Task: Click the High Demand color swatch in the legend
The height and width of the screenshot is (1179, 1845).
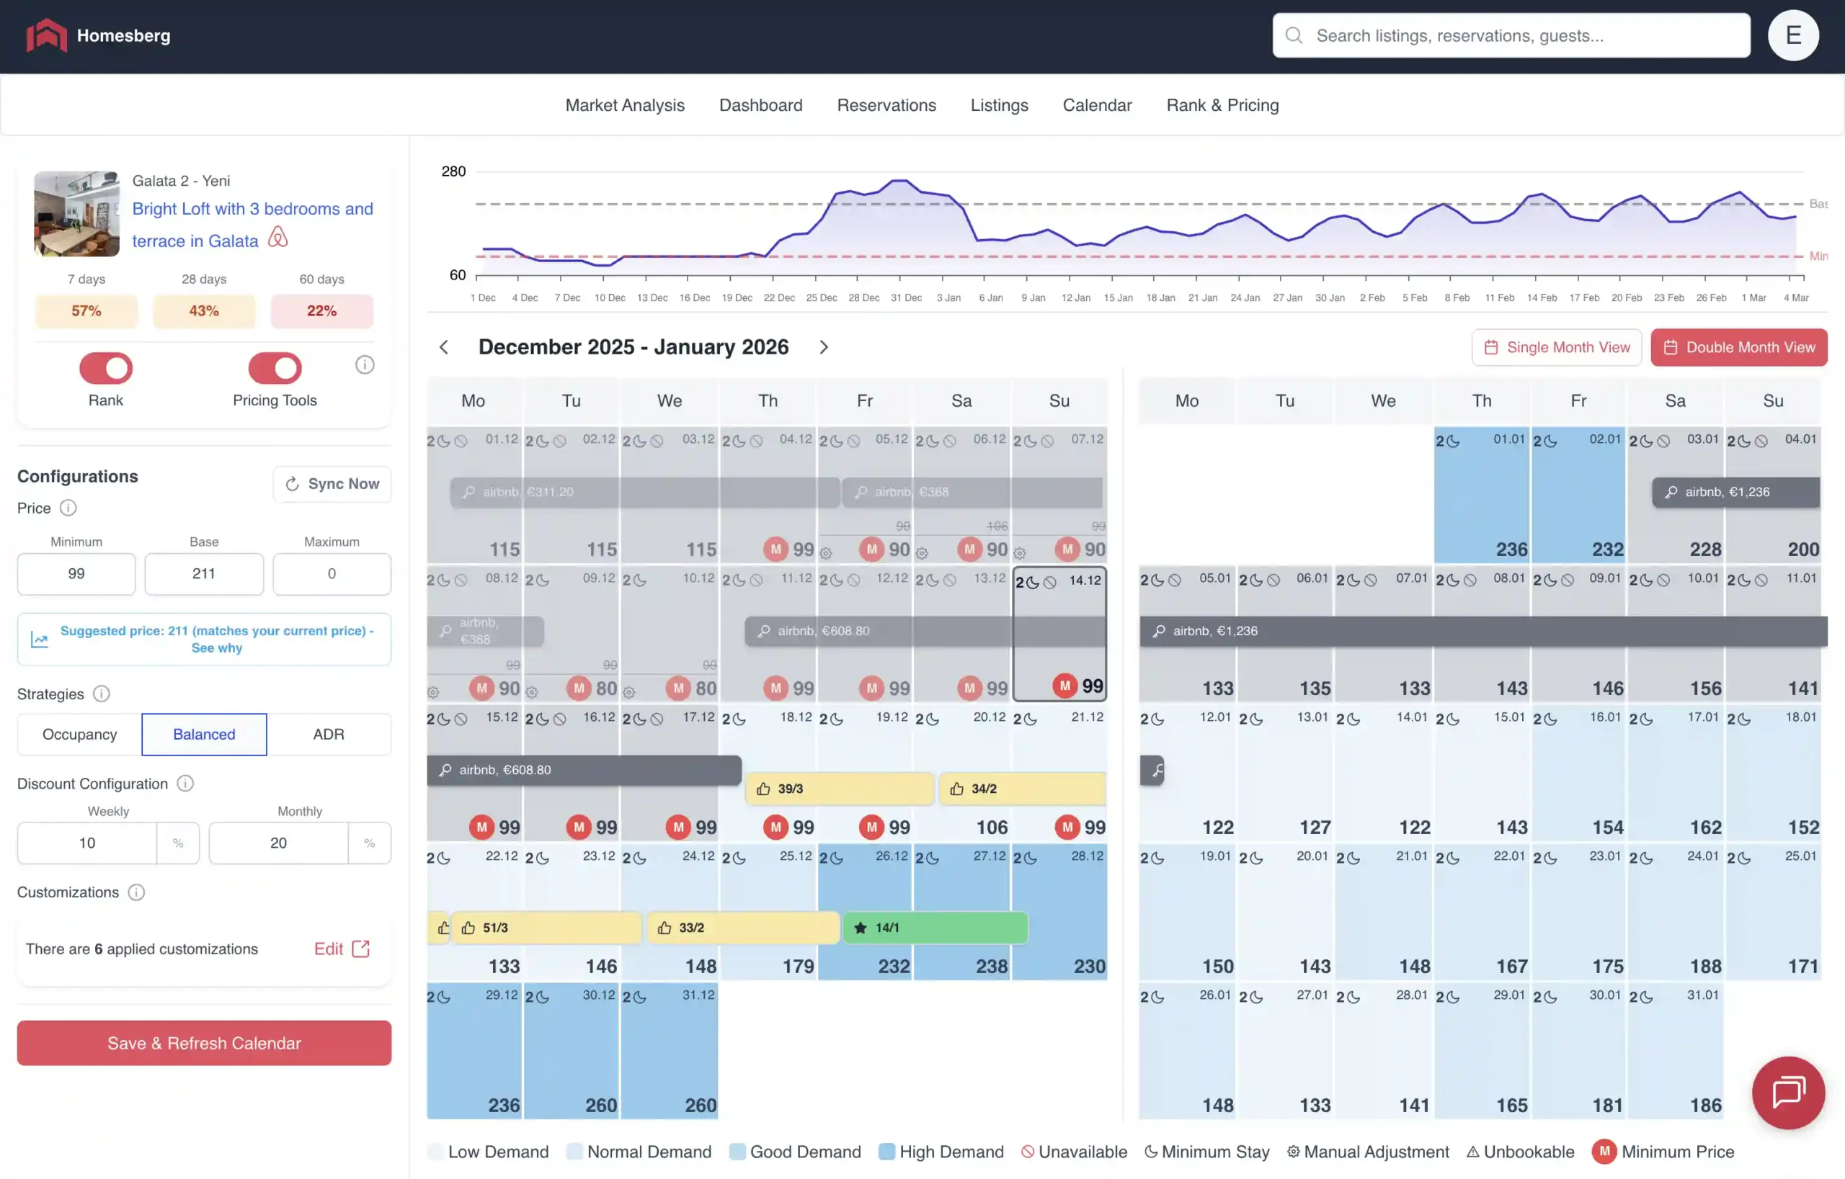Action: (x=886, y=1152)
